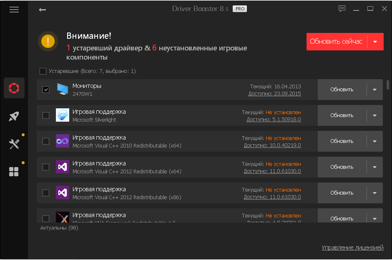Expand the dropdown arrow for Monitors row
The height and width of the screenshot is (260, 392).
pos(374,90)
